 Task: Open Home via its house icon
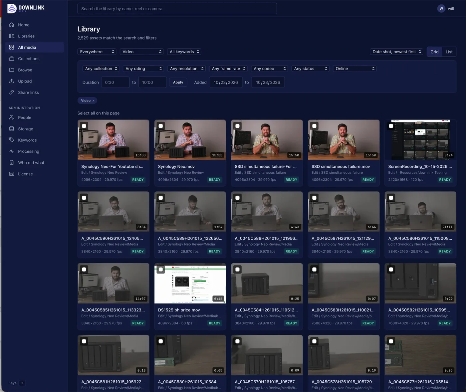click(12, 25)
